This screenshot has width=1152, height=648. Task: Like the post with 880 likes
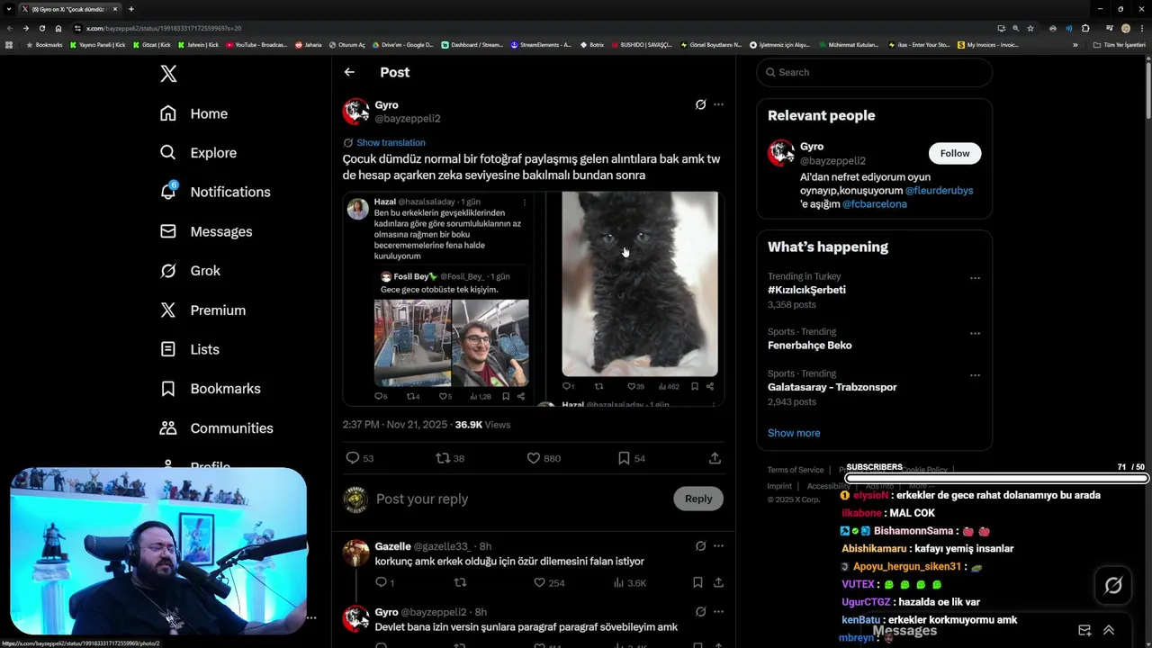(x=544, y=458)
